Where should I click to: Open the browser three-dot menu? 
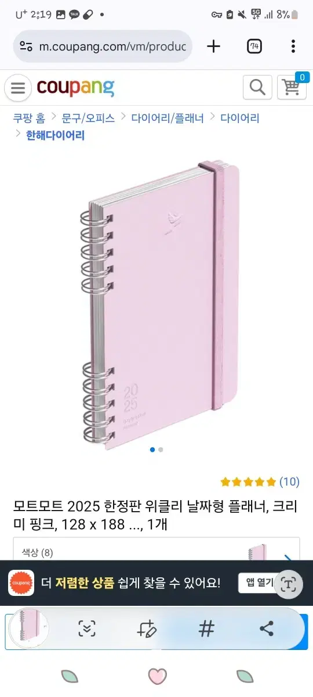pyautogui.click(x=293, y=46)
